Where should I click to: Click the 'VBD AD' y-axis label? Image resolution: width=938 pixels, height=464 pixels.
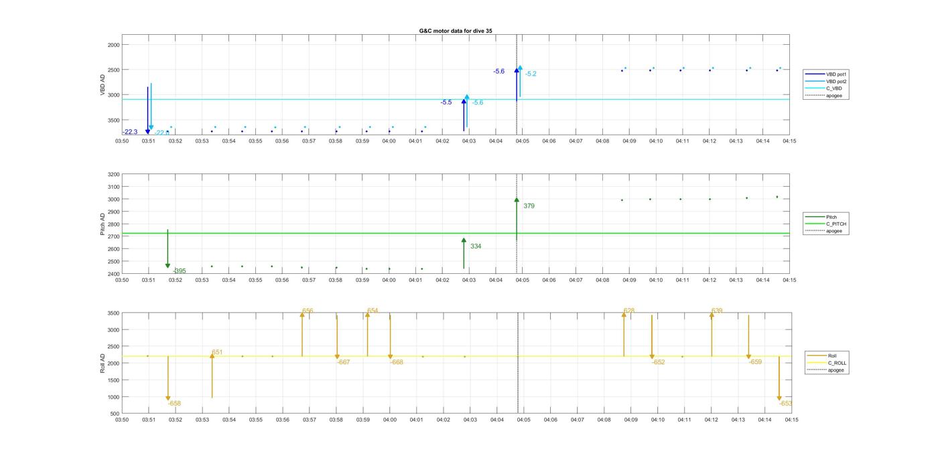[x=103, y=84]
